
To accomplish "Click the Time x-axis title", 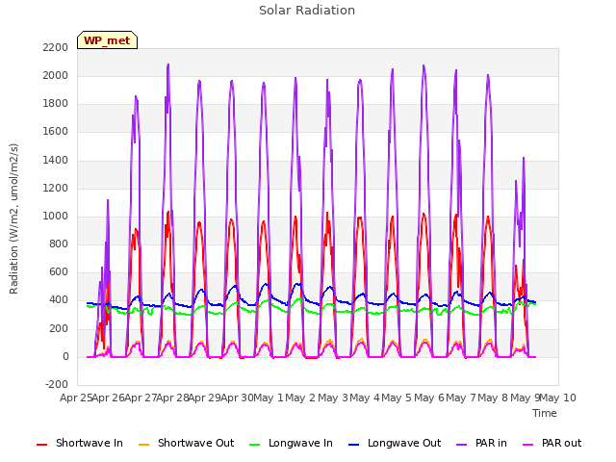I will (x=545, y=413).
